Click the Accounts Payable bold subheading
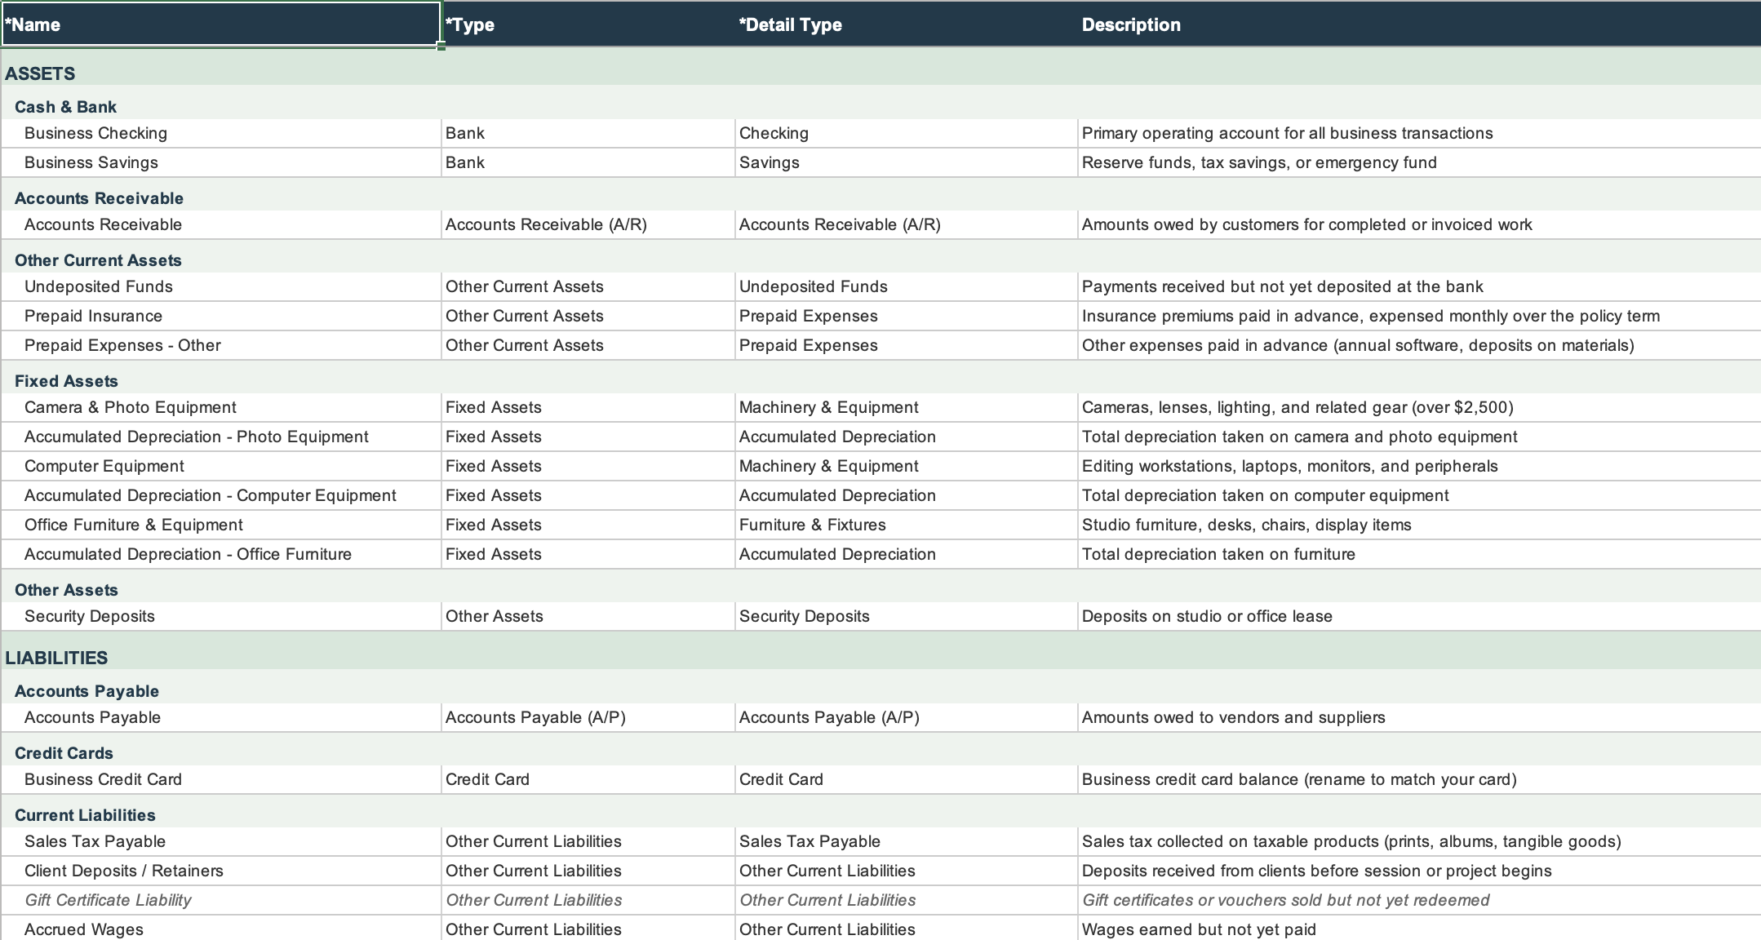Screen dimensions: 1761x940 click(x=86, y=691)
